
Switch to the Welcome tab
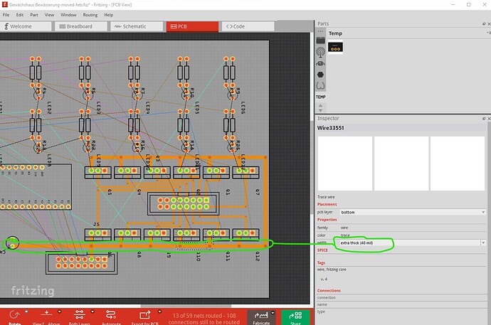point(26,26)
